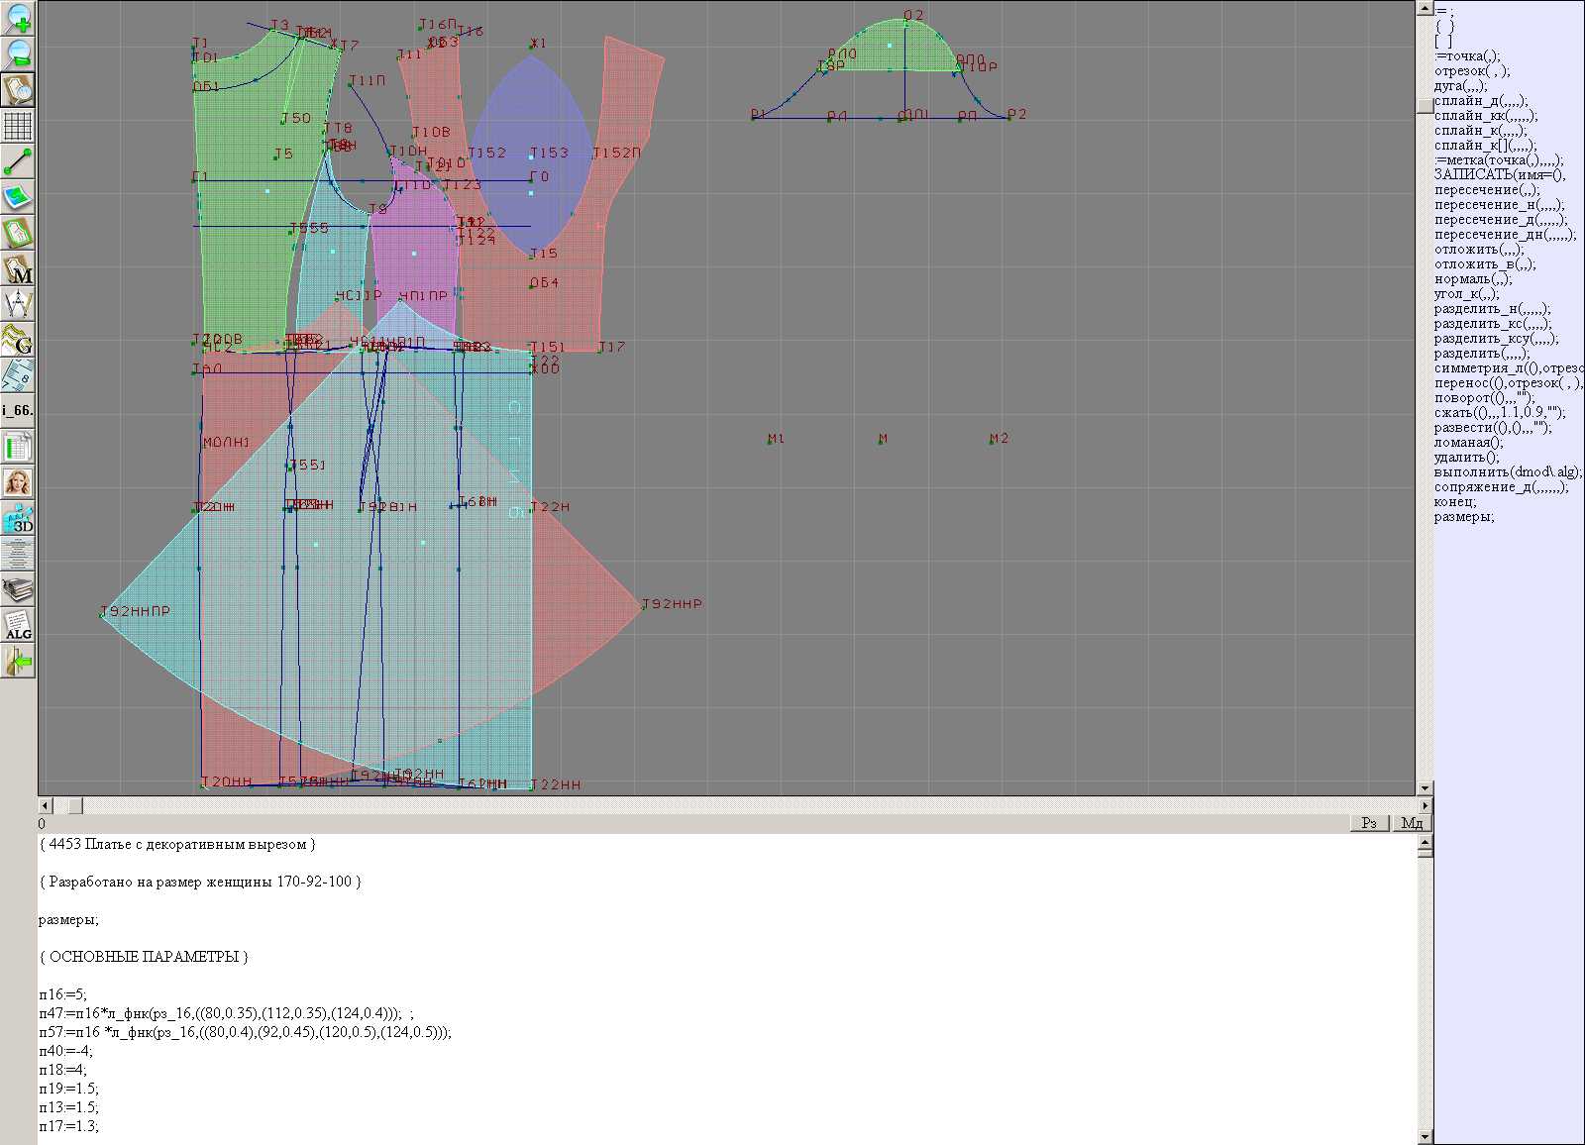The height and width of the screenshot is (1145, 1585).
Task: Click the exit door arrow icon
Action: click(x=18, y=661)
